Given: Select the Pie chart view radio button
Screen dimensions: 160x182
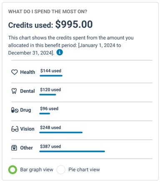Looking at the screenshot, I should tap(61, 170).
